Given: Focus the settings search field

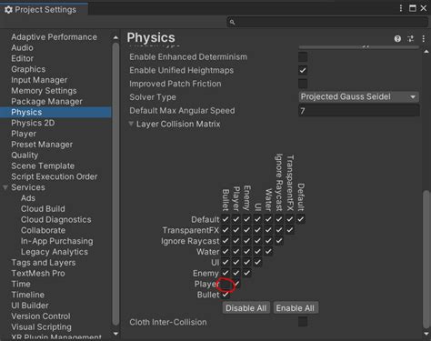Looking at the screenshot, I should pos(327,22).
